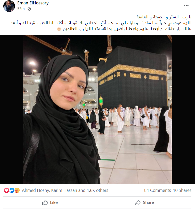The height and width of the screenshot is (211, 195).
Task: Click the care hug reaction icon
Action: point(17,190)
